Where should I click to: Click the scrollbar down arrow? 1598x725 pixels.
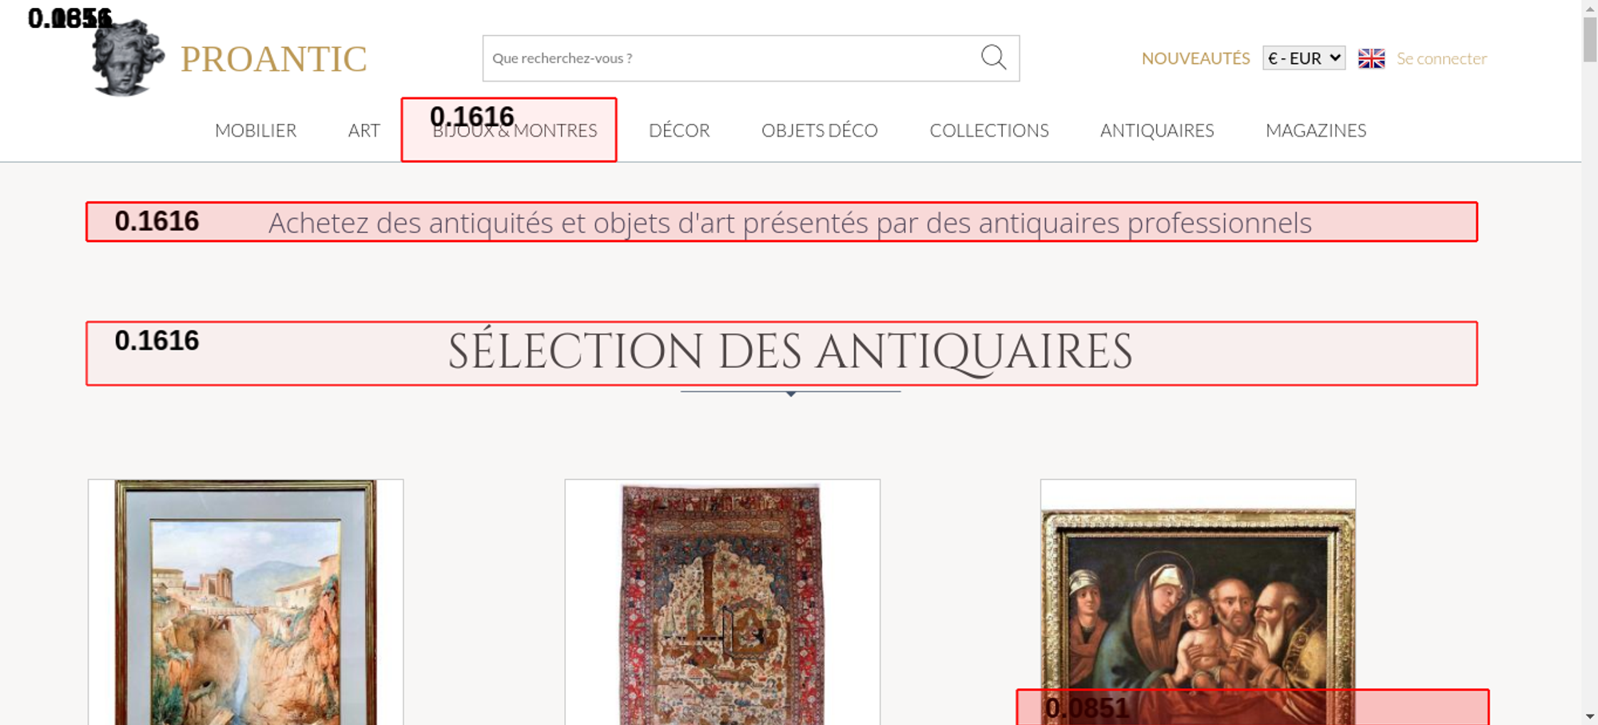point(1589,716)
